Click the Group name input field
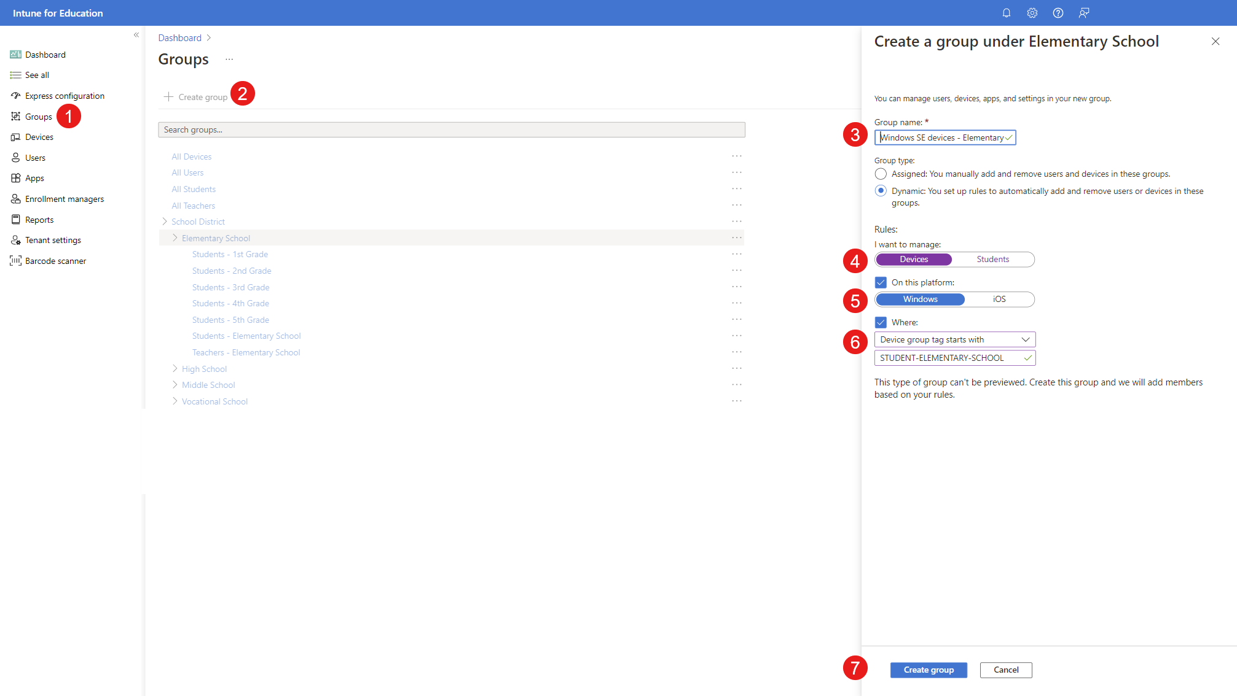The width and height of the screenshot is (1237, 696). pyautogui.click(x=944, y=137)
